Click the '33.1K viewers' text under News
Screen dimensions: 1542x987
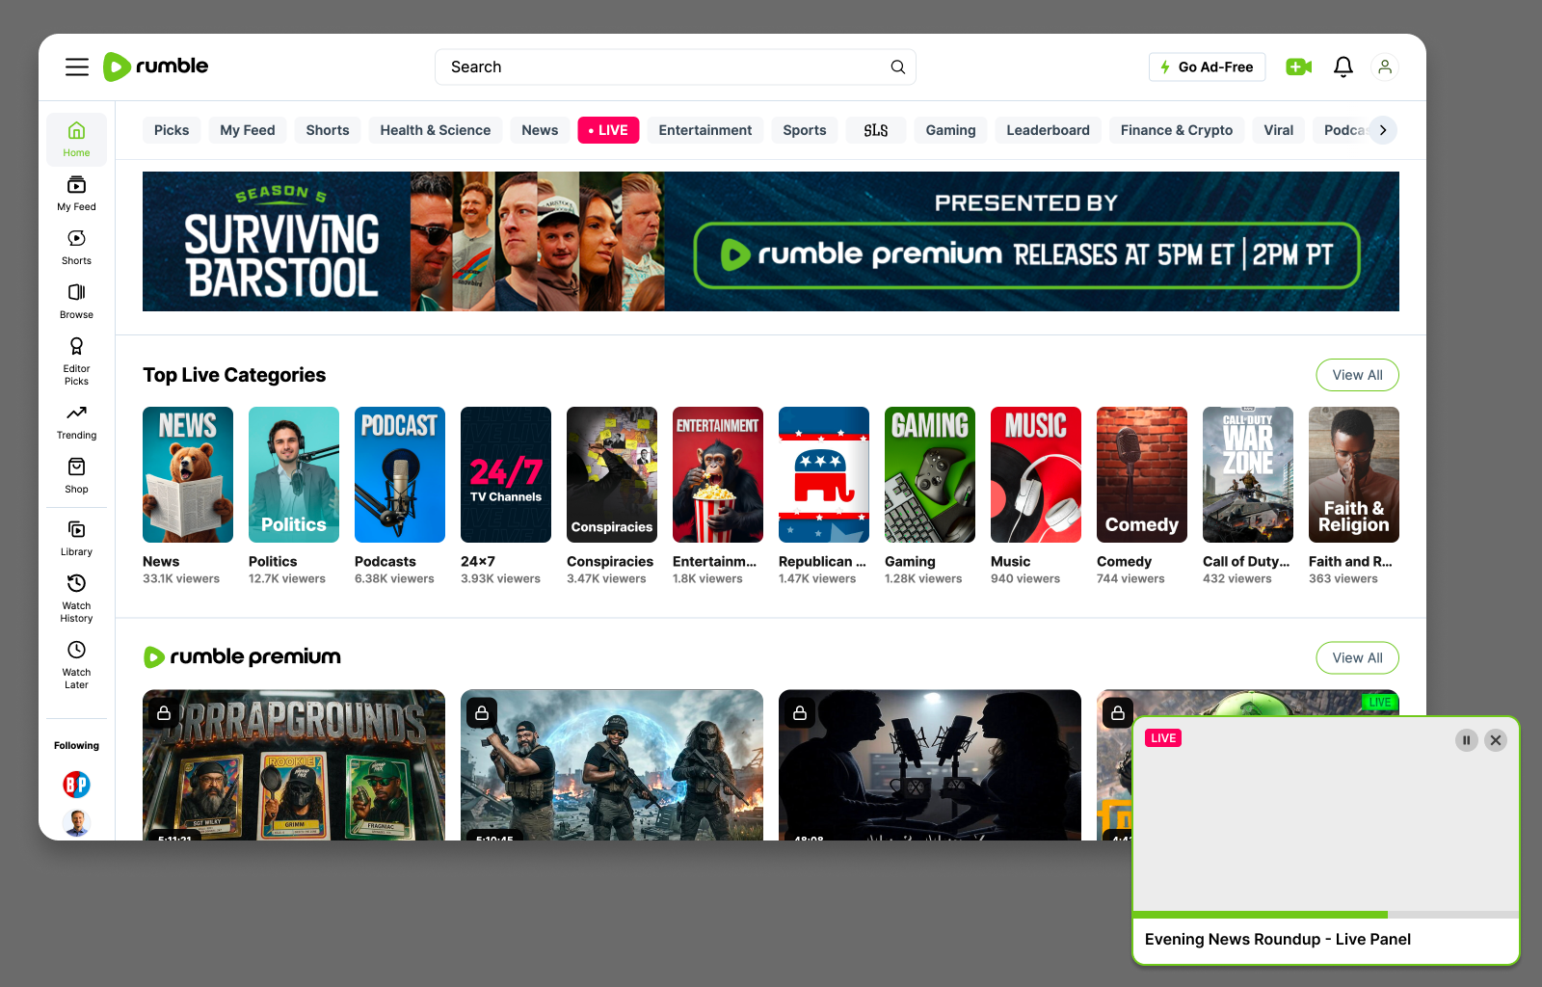click(181, 579)
